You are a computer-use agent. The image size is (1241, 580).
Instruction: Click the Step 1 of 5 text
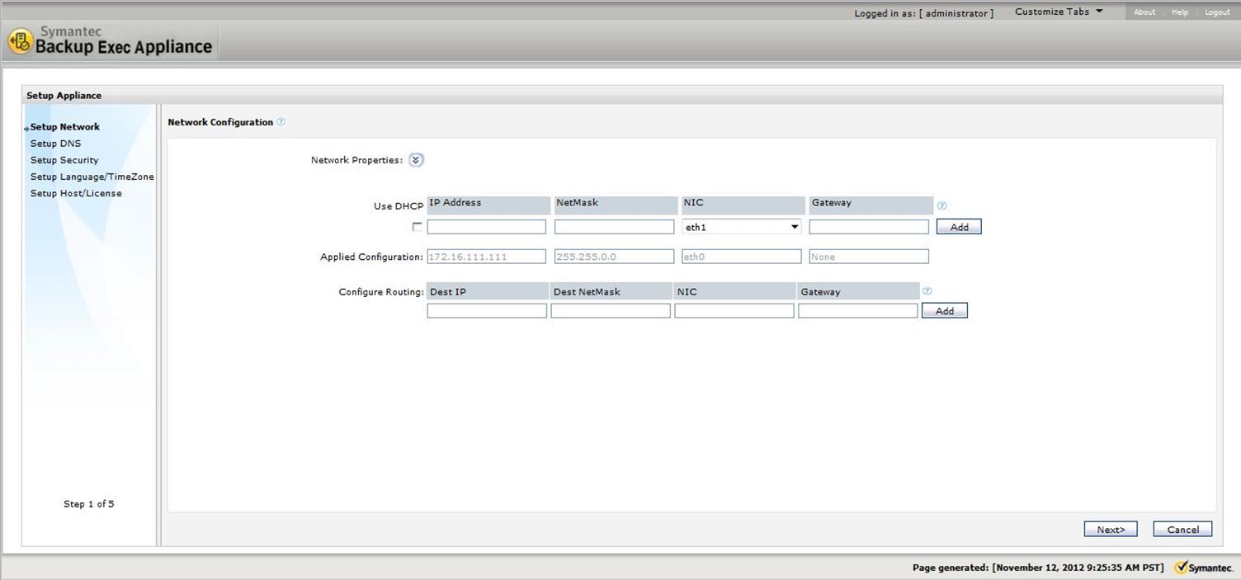tap(89, 504)
